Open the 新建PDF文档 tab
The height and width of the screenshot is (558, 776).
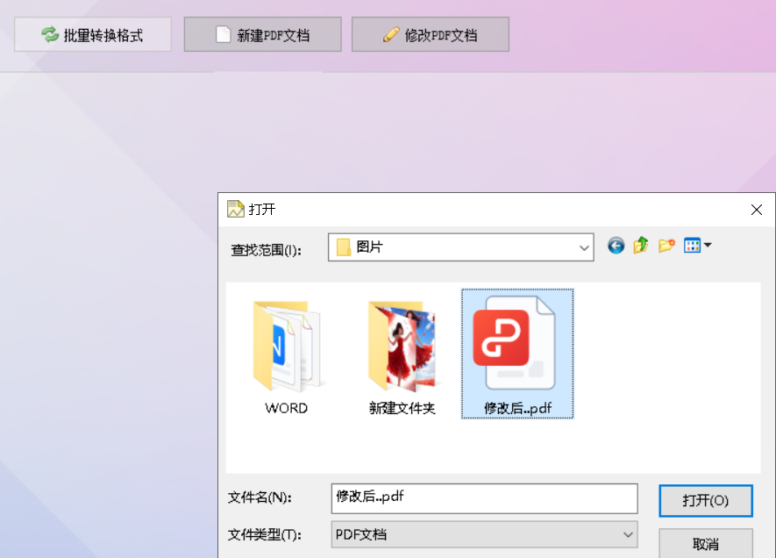click(x=263, y=35)
